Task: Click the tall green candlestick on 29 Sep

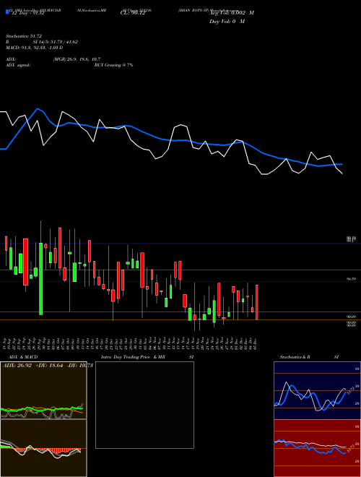Action: click(x=40, y=279)
